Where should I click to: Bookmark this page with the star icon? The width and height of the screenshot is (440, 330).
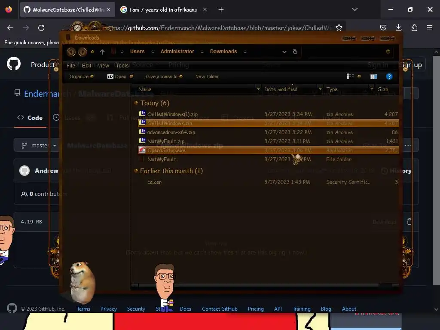[339, 28]
